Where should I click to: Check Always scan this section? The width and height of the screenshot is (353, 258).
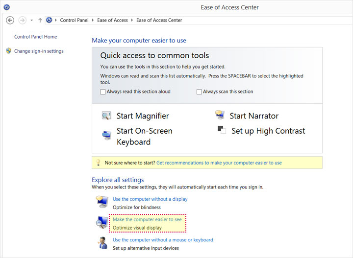pos(199,92)
